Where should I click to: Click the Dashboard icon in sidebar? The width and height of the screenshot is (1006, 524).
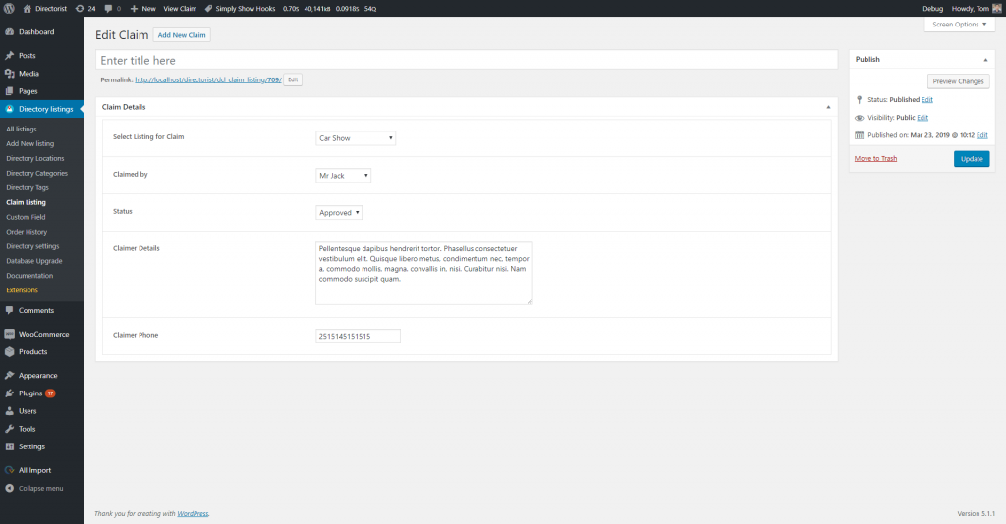point(9,32)
